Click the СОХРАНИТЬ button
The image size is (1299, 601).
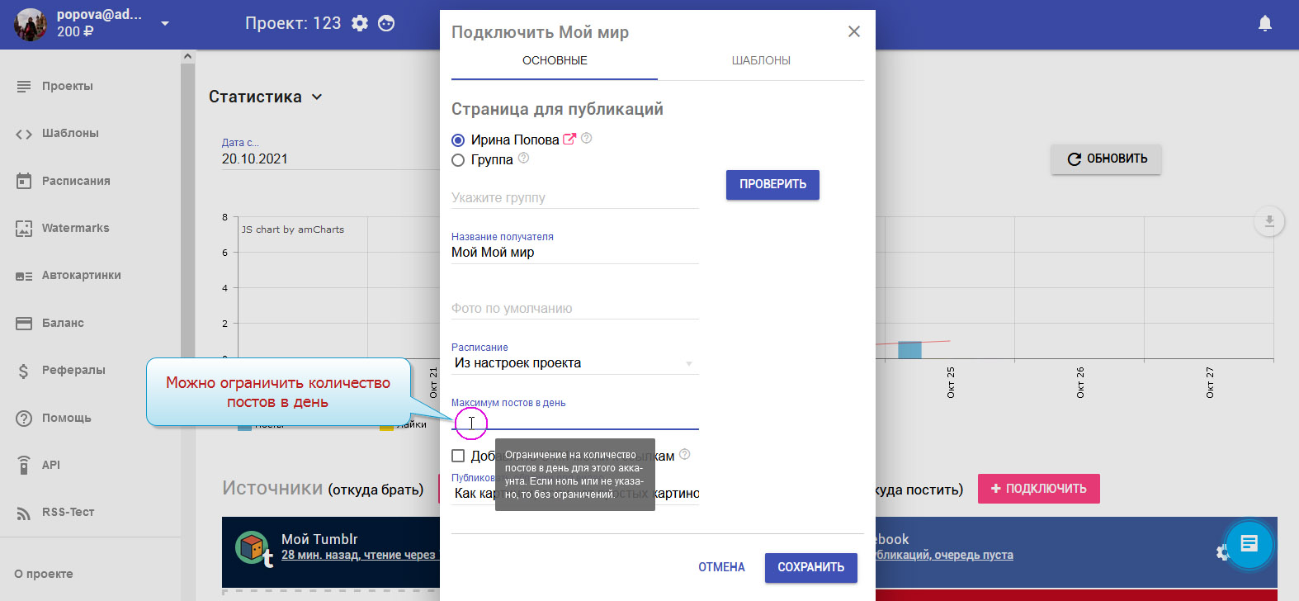(x=810, y=567)
